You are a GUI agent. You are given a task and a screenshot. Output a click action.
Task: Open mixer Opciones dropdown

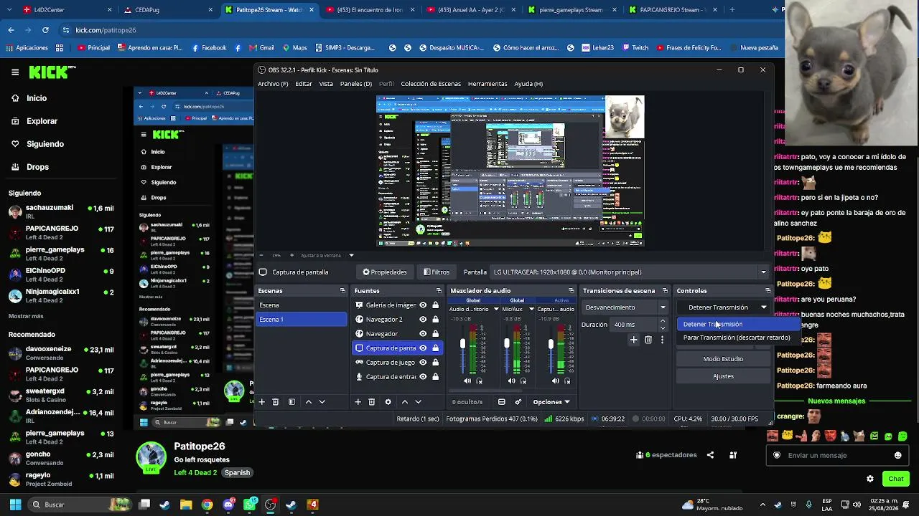[x=551, y=402]
